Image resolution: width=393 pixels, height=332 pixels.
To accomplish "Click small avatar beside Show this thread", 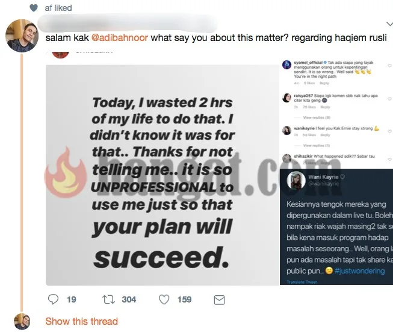I will pyautogui.click(x=22, y=321).
